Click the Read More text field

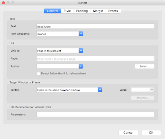95,26
